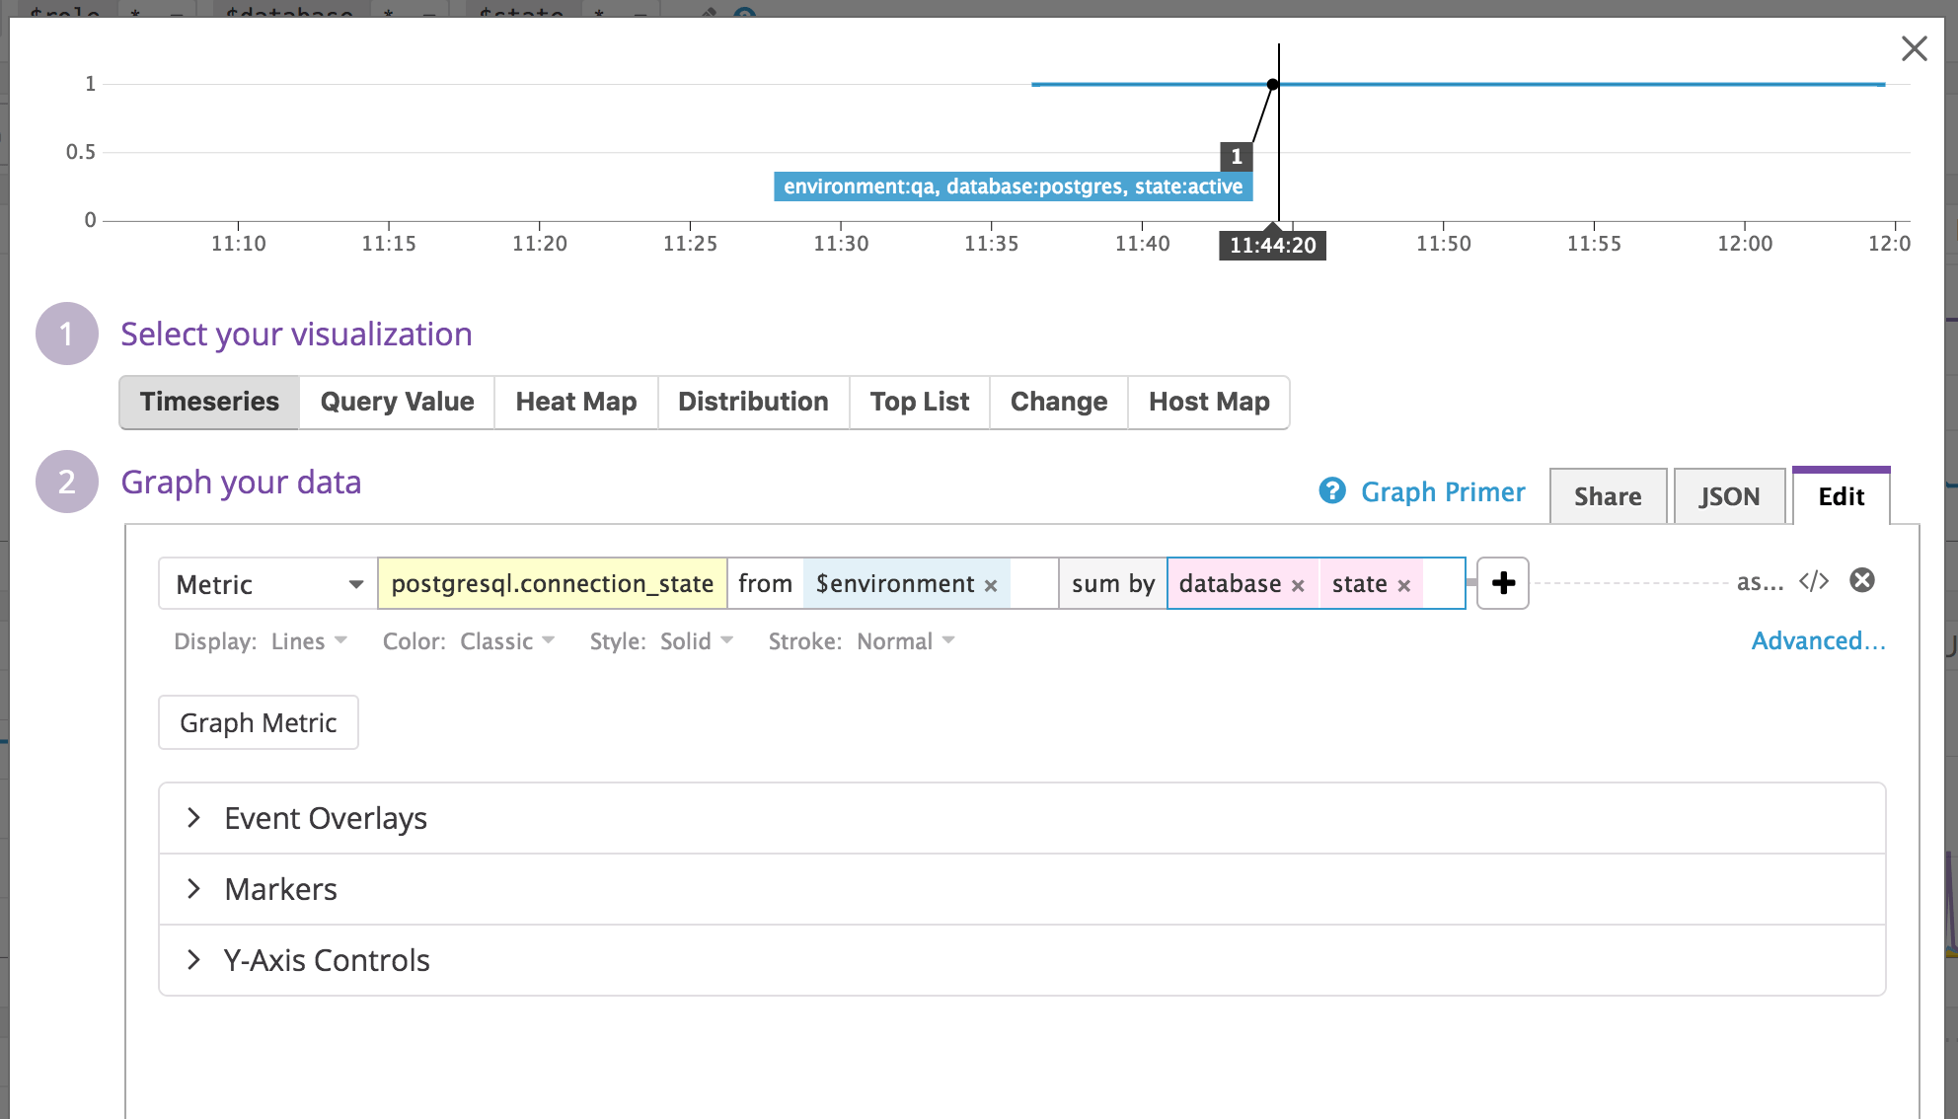Open the Stroke Normal dropdown
Viewport: 1958px width, 1119px height.
point(904,640)
